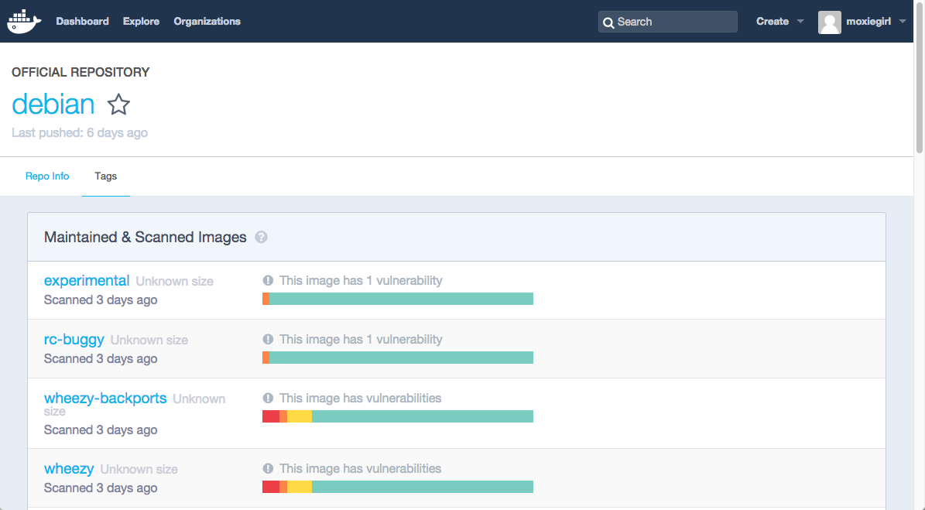
Task: Click into the Search input field
Action: 673,22
